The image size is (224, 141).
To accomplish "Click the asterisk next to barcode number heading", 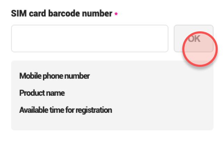I will click(116, 15).
